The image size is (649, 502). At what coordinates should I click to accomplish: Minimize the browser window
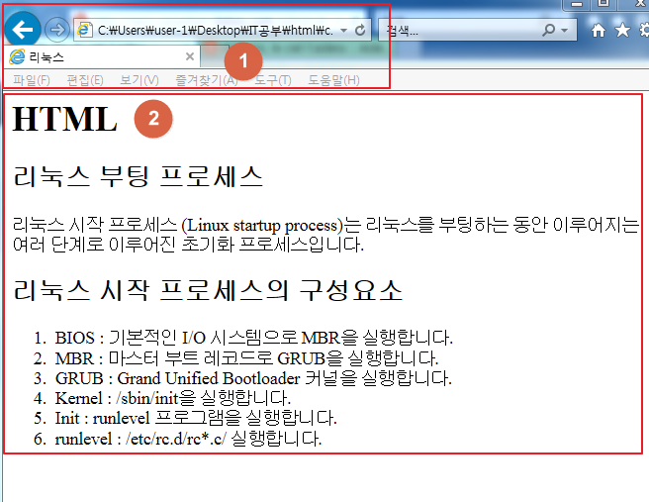click(x=577, y=4)
